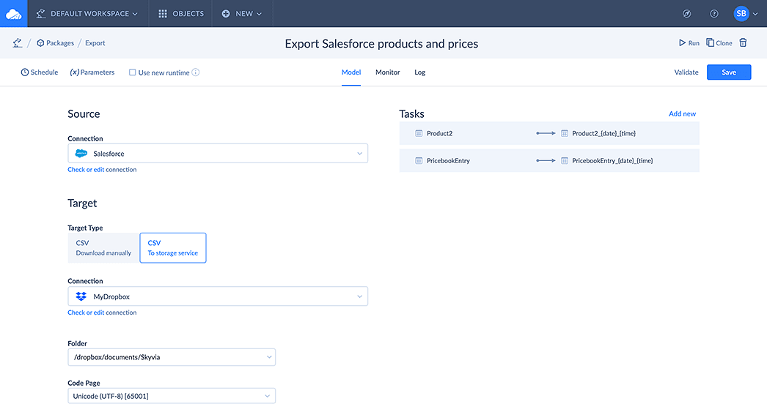Click source Check or edit connection link
Image resolution: width=767 pixels, height=404 pixels.
[102, 170]
